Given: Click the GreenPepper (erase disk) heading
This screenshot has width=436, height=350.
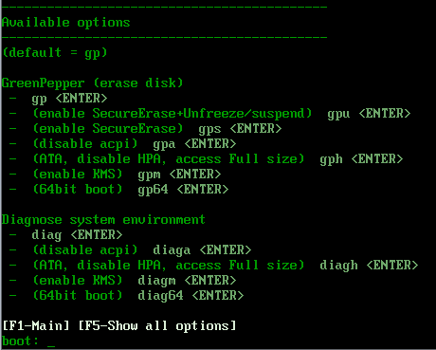Looking at the screenshot, I should (x=92, y=83).
